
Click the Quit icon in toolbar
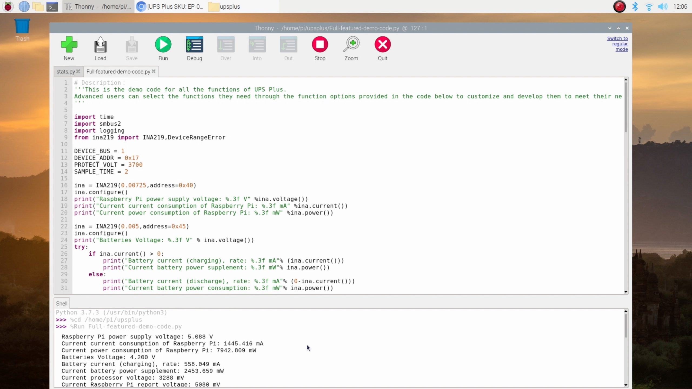(x=382, y=45)
